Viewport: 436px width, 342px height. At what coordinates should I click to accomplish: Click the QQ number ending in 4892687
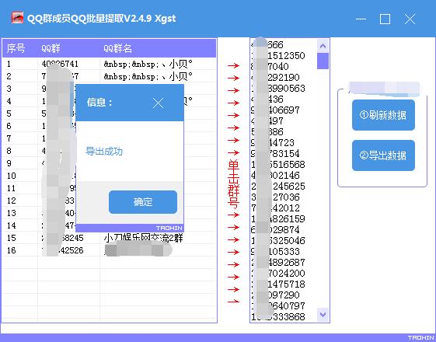(278, 262)
